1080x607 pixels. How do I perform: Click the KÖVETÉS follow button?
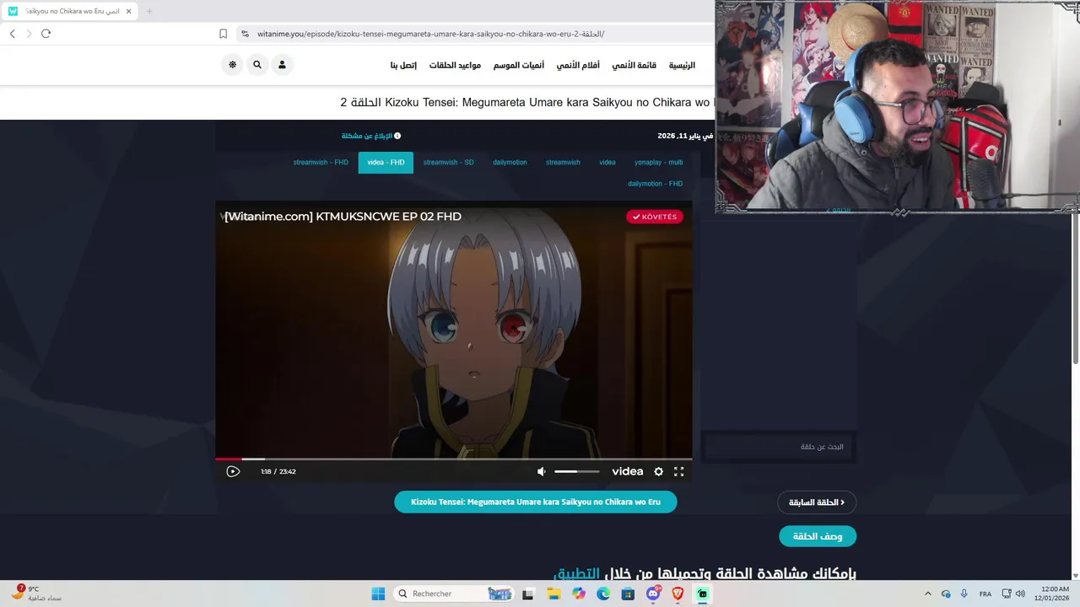(x=655, y=217)
